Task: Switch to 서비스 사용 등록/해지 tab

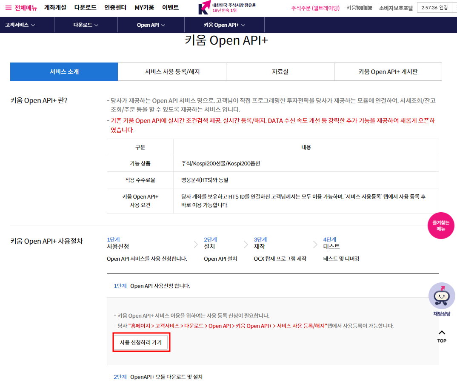Action: (172, 72)
